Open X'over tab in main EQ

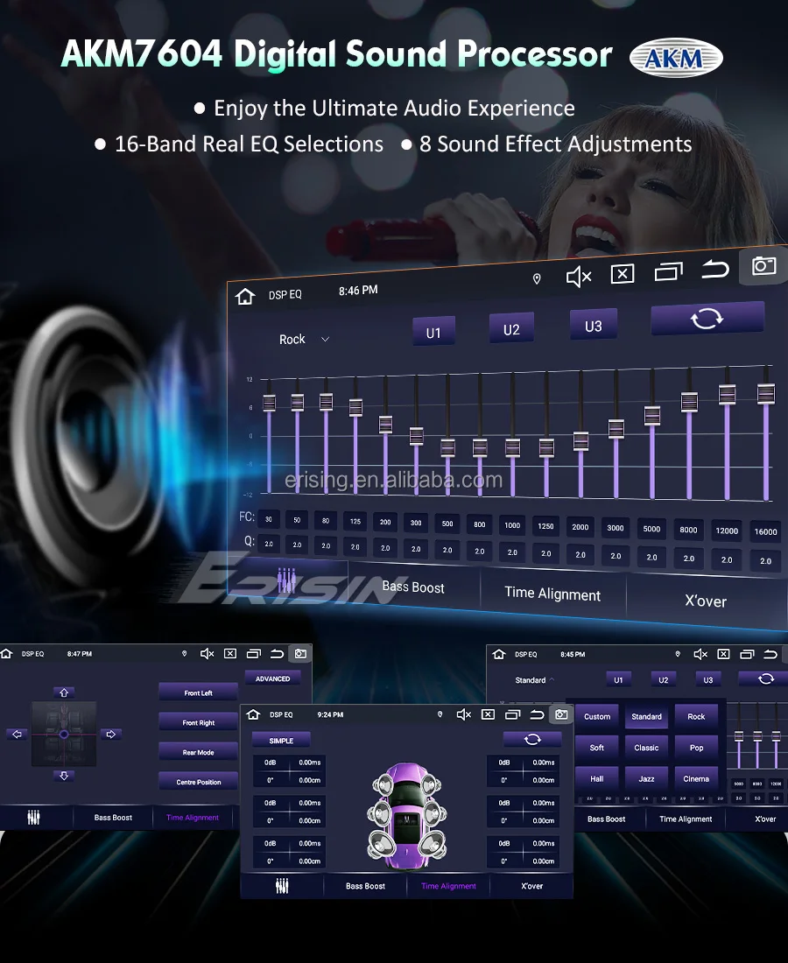[706, 601]
